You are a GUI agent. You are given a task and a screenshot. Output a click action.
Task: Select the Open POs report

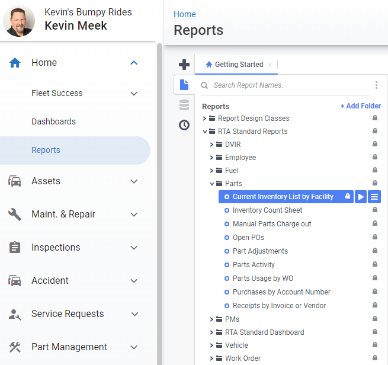[248, 238]
